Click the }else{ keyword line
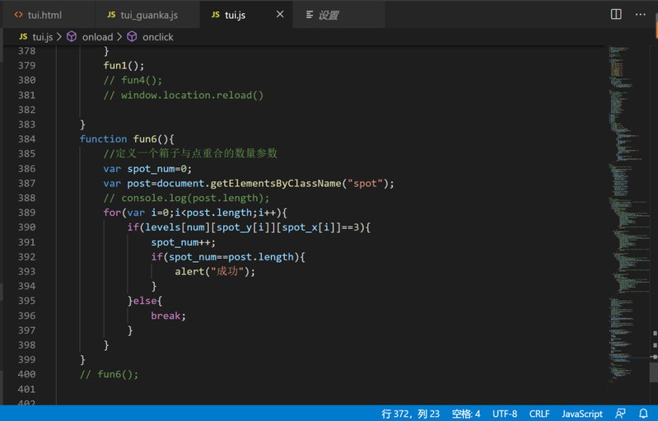The width and height of the screenshot is (658, 421). click(145, 301)
